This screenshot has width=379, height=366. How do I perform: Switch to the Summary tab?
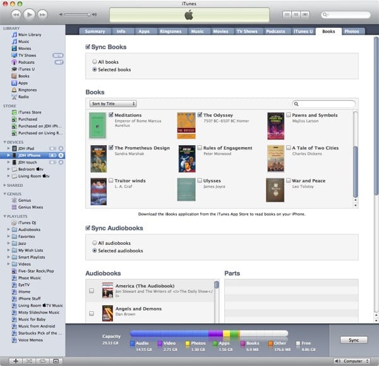[95, 32]
